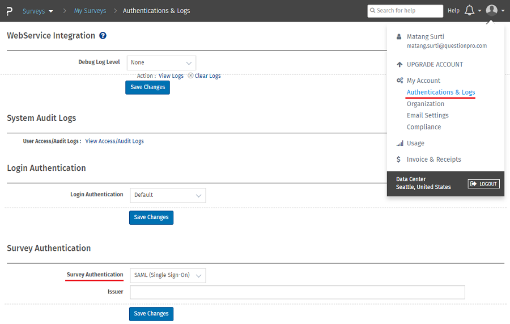
Task: Click the Usage bar chart icon
Action: pos(399,144)
